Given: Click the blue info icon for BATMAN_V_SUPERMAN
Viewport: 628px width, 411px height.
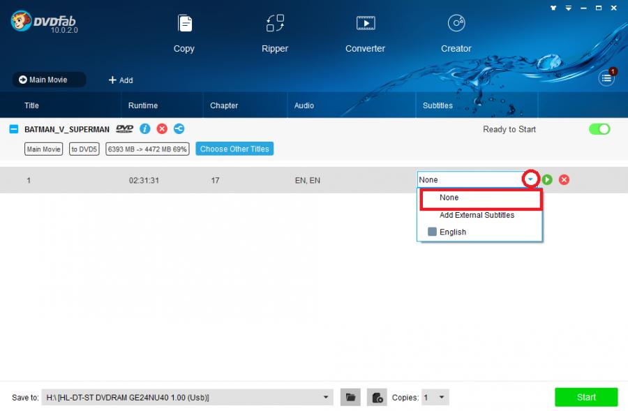Looking at the screenshot, I should pos(145,129).
